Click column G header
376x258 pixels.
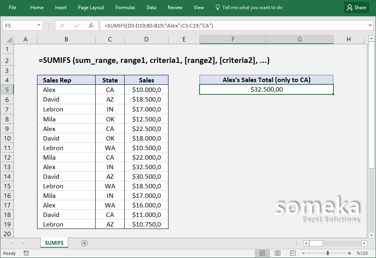[x=300, y=39]
